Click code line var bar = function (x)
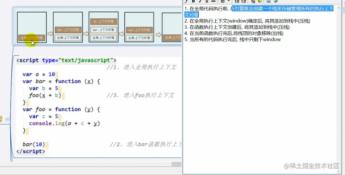 (x=62, y=81)
